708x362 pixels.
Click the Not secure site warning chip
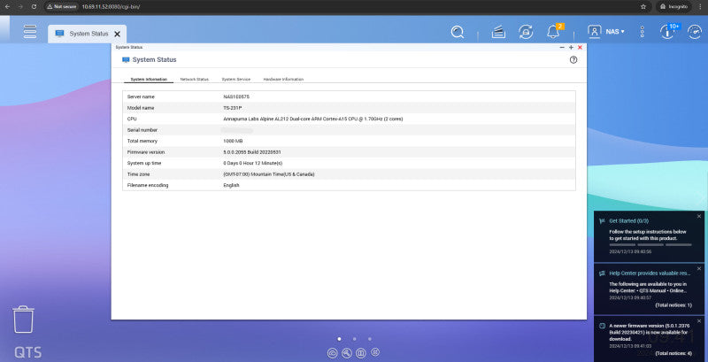[61, 7]
